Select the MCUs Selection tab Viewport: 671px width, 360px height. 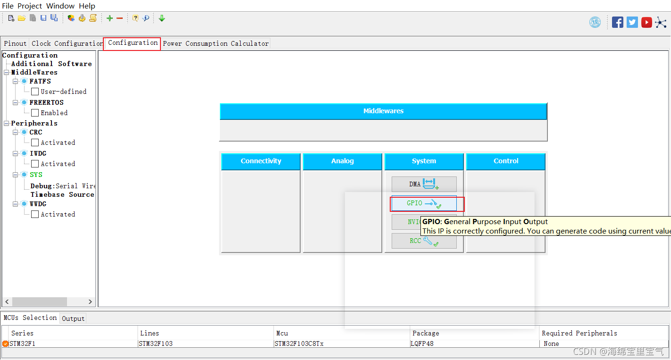[x=30, y=318]
